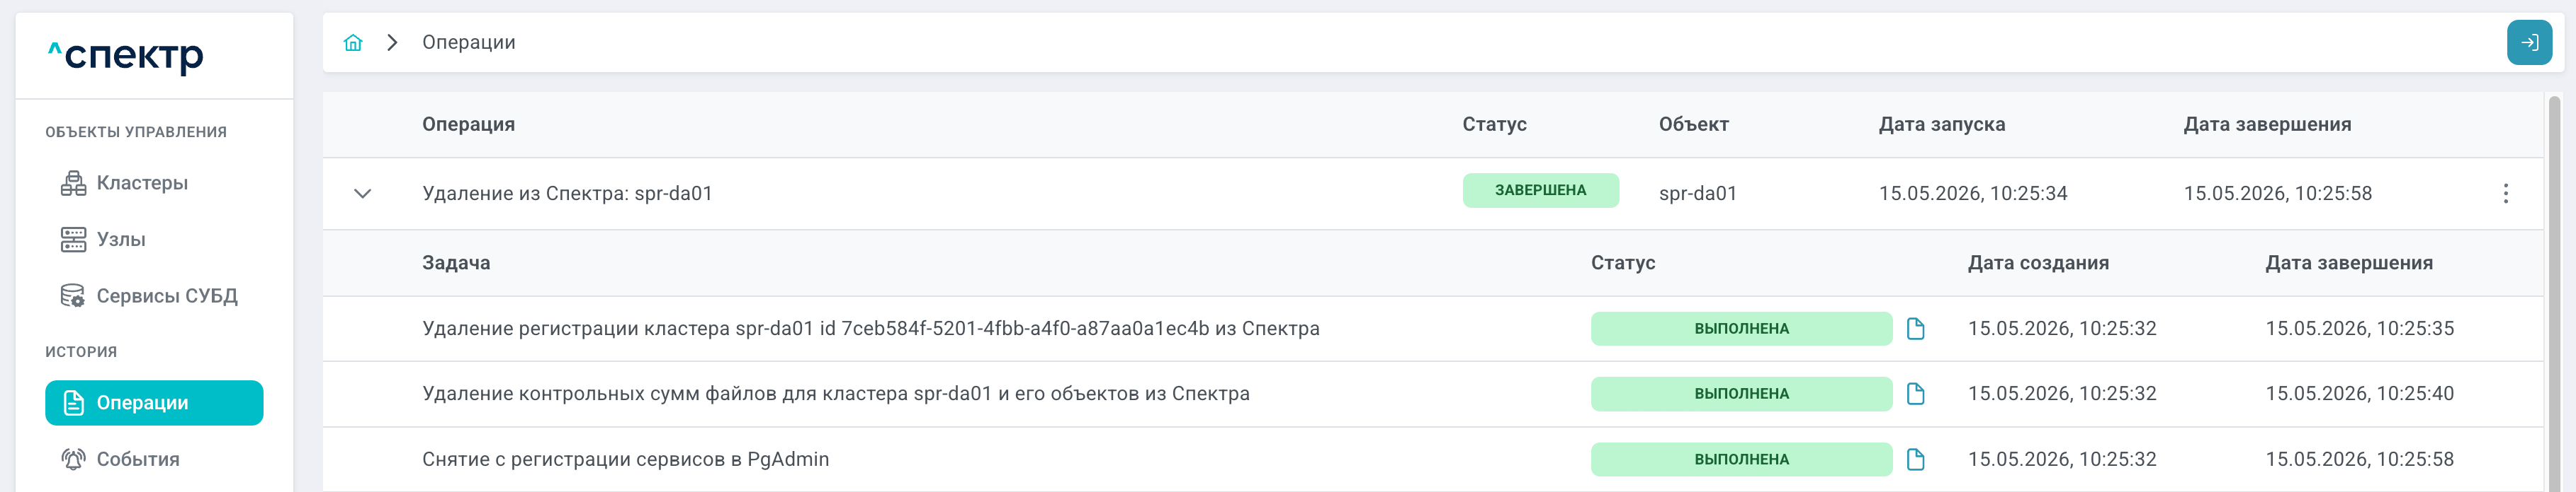Click the Операция column header
Viewport: 2576px width, 492px height.
[469, 124]
